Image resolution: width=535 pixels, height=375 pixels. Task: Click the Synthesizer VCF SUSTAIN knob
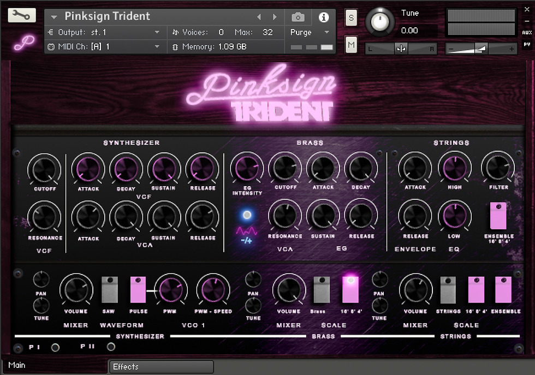pyautogui.click(x=164, y=169)
